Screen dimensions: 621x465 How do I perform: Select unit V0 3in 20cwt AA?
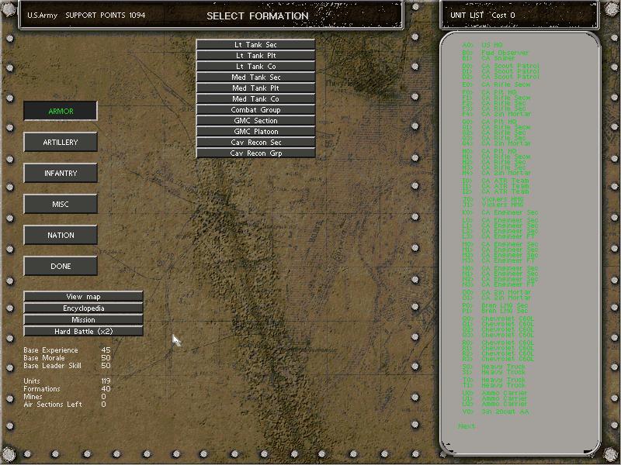(x=495, y=412)
